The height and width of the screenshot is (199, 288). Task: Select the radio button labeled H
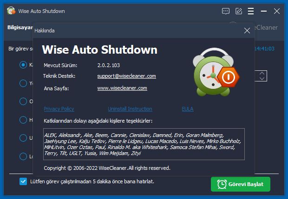pyautogui.click(x=23, y=120)
